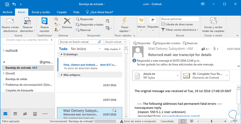Switch to the Carpeta tab
The width and height of the screenshot is (241, 124).
62,12
